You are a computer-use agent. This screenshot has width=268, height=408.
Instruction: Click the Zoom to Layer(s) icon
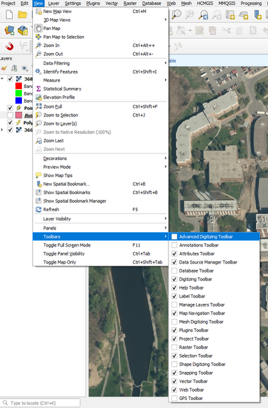tap(38, 123)
